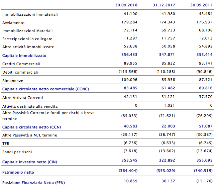Click the Avviamento value 179.284

[129, 22]
